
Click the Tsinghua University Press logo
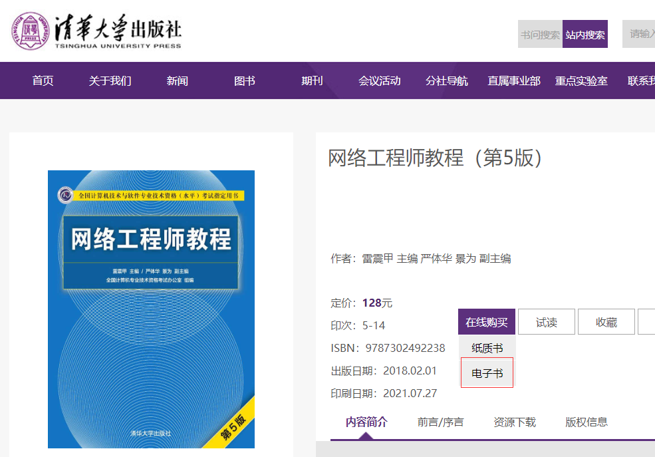click(x=96, y=31)
